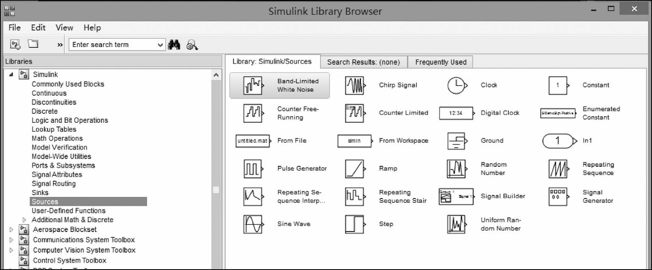This screenshot has width=652, height=270.
Task: Expand Additional Math & Discrete node
Action: [24, 220]
